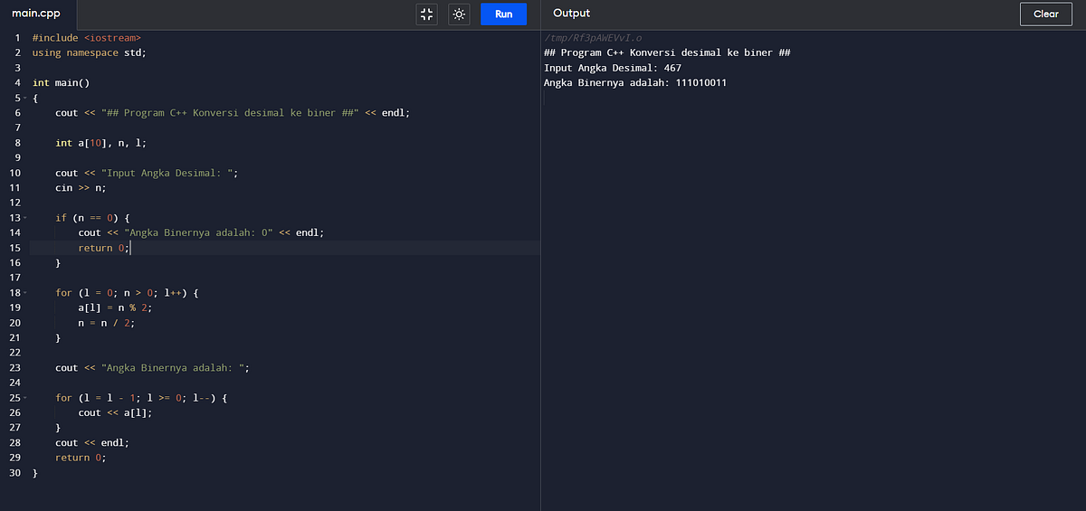Screen dimensions: 1086x511
Task: Click the output text 'Angka Binernya adalah: 111010011'
Action: tap(635, 83)
